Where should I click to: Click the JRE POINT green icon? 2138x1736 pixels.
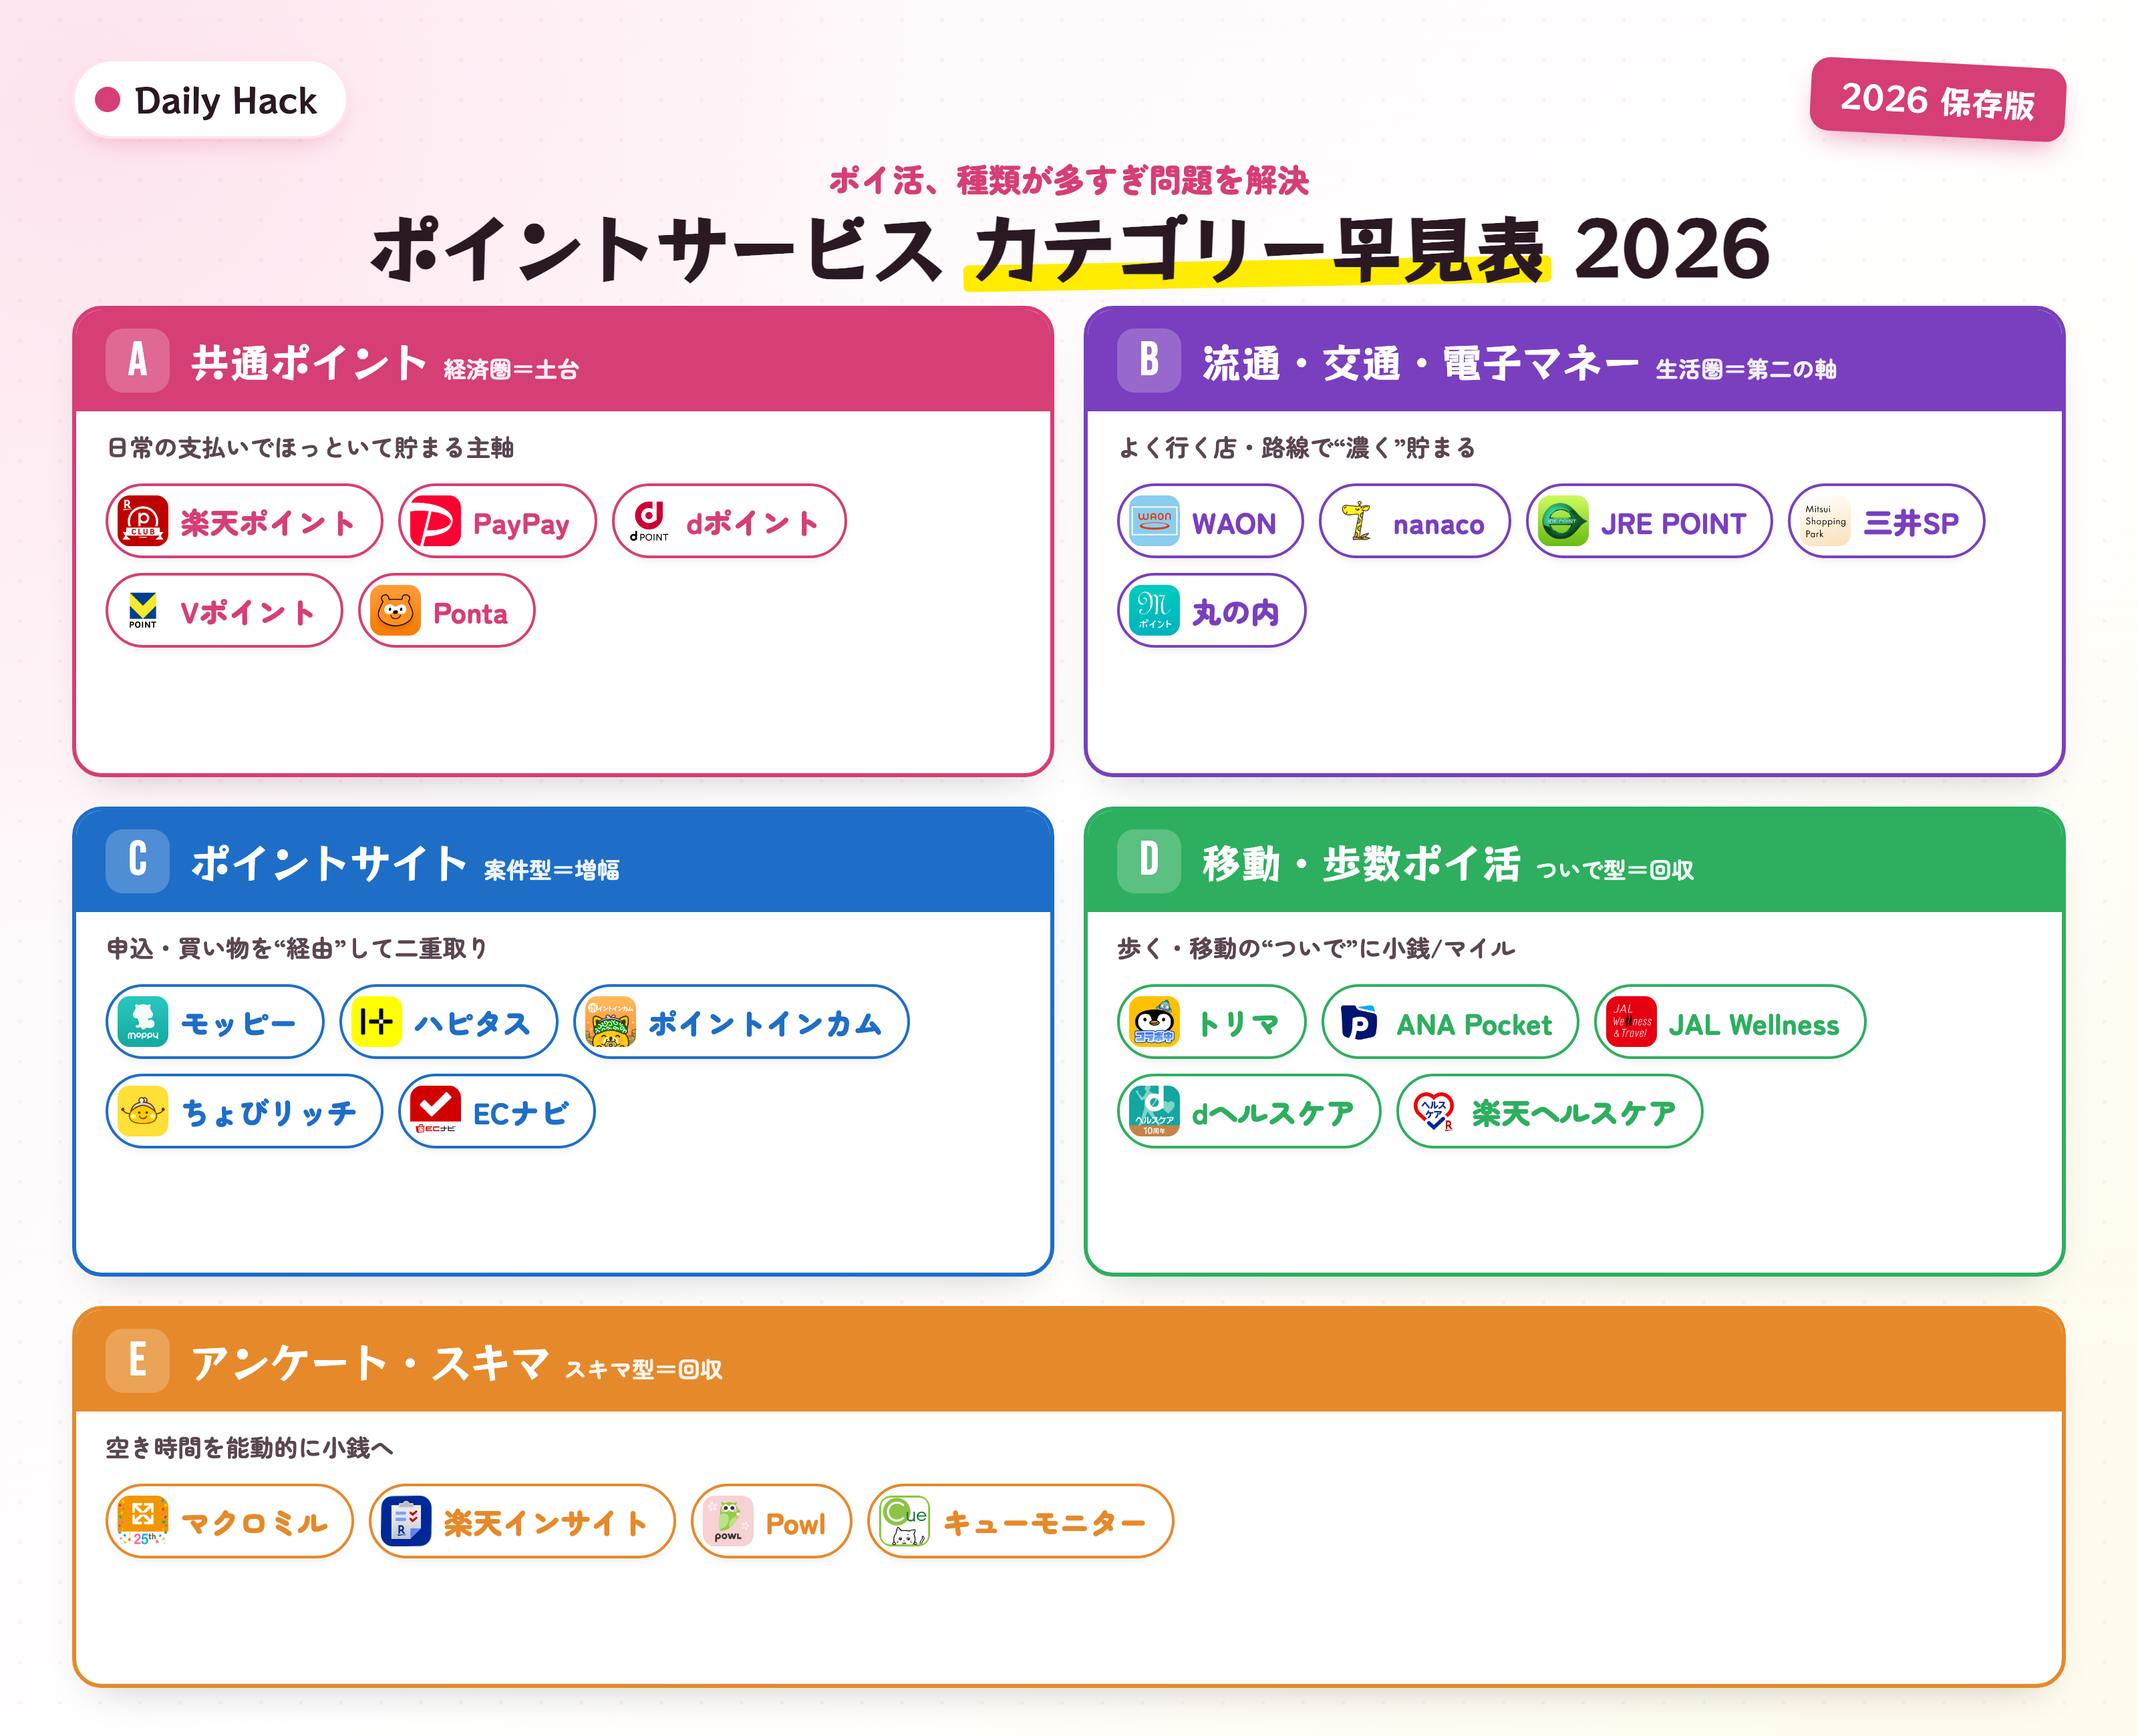1563,521
